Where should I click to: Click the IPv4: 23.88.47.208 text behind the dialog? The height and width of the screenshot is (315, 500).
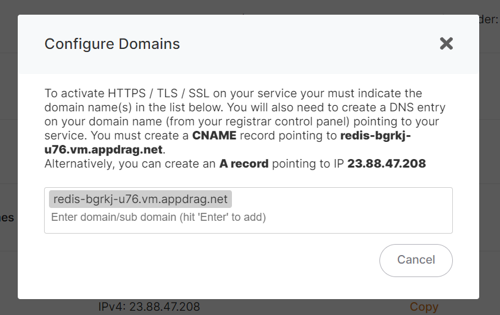pyautogui.click(x=149, y=306)
